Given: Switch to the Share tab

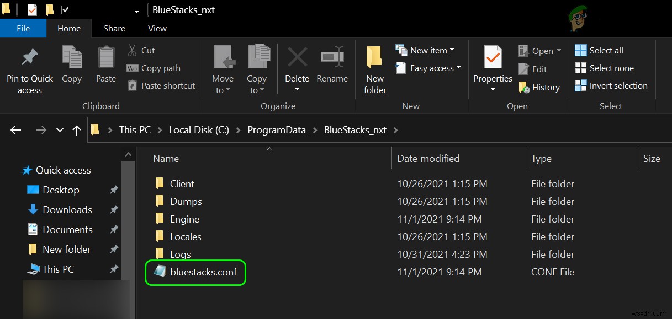Looking at the screenshot, I should pos(114,28).
